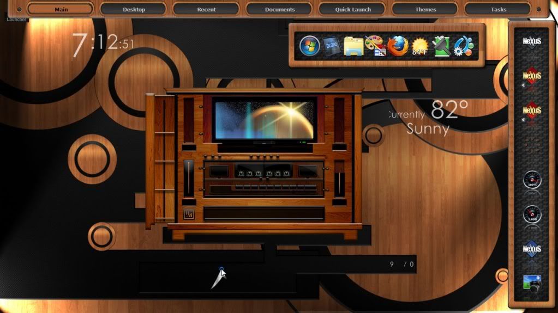Click the TV screen visualization on cabinet
This screenshot has width=558, height=313.
(264, 120)
